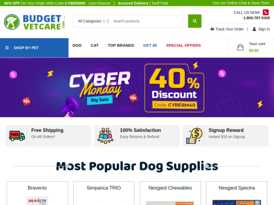The width and height of the screenshot is (274, 205).
Task: Open the Bravecto product card
Action: pyautogui.click(x=37, y=193)
